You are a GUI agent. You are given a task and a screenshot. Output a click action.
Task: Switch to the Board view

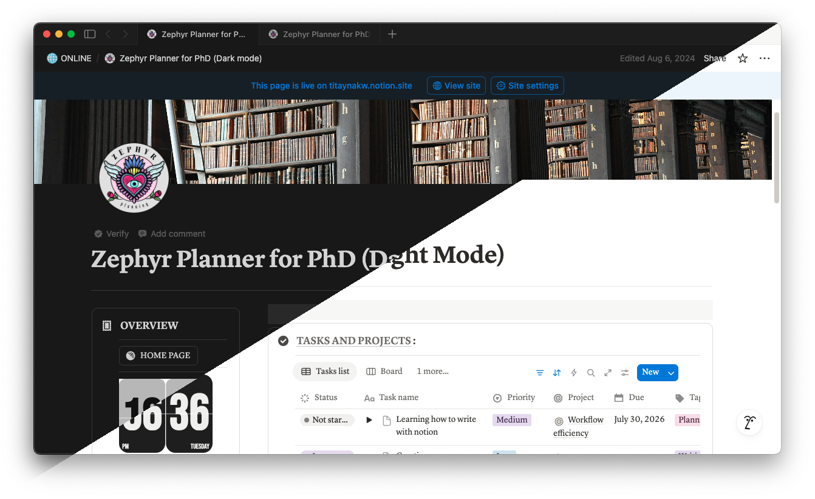pos(384,372)
